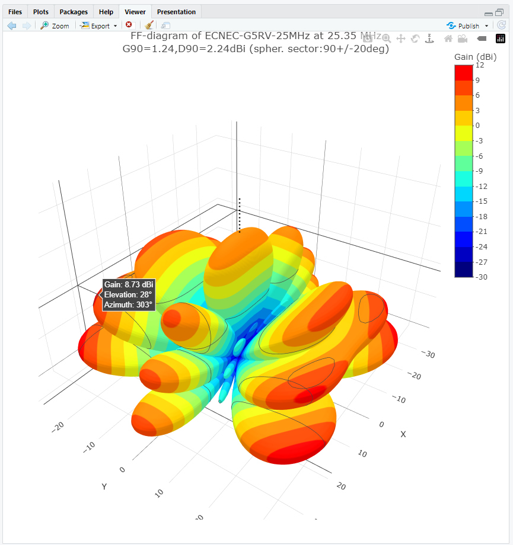Activate the plotly Zoom mode
The height and width of the screenshot is (545, 513).
point(386,39)
